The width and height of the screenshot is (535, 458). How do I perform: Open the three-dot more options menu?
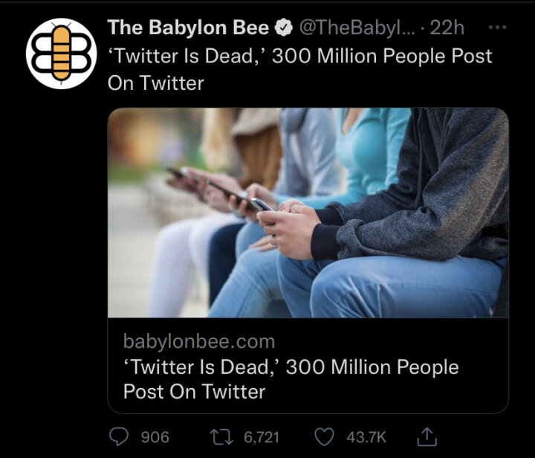coord(496,27)
